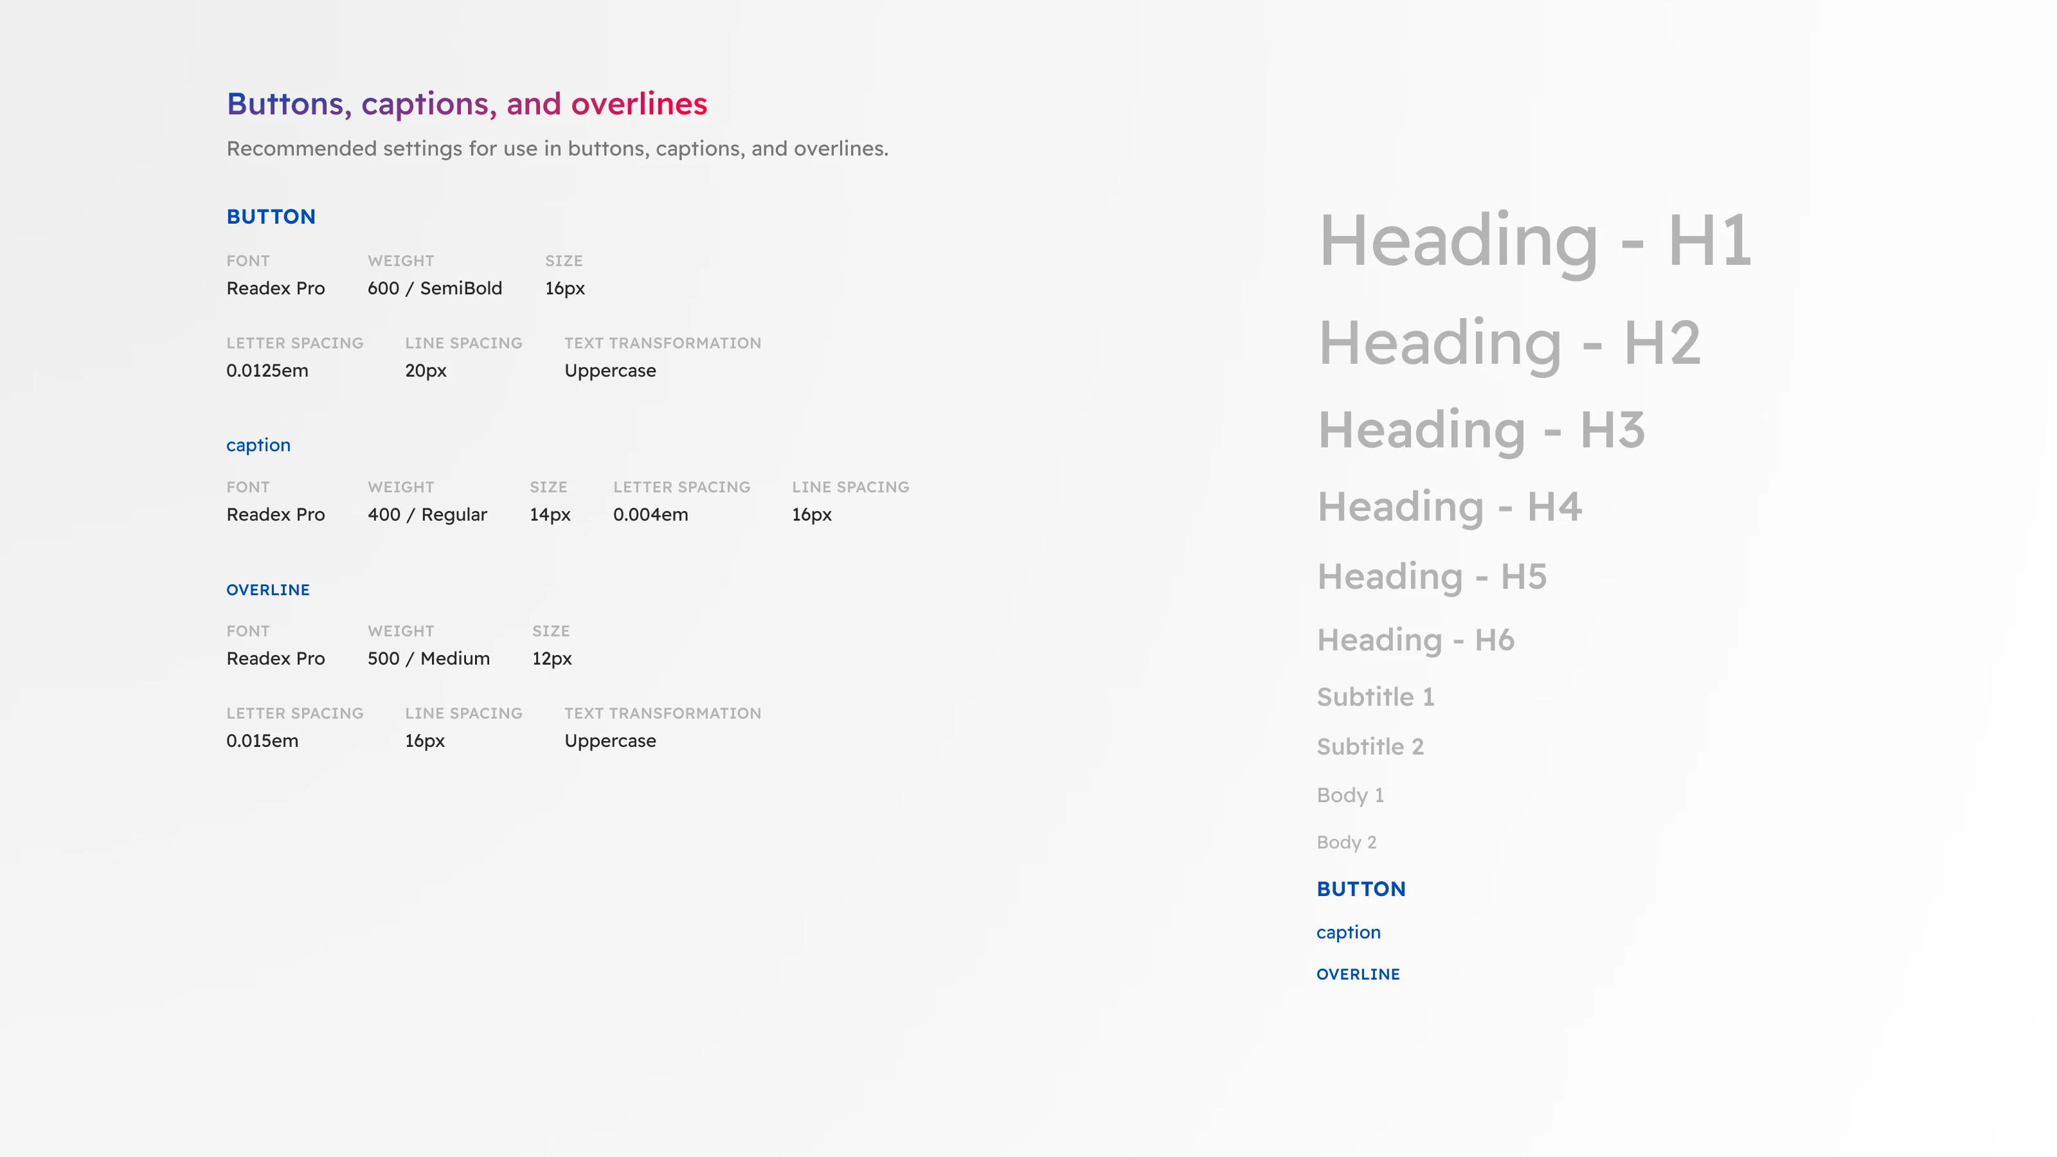Select Heading - H1 in the style list
This screenshot has width=2057, height=1157.
[1534, 240]
